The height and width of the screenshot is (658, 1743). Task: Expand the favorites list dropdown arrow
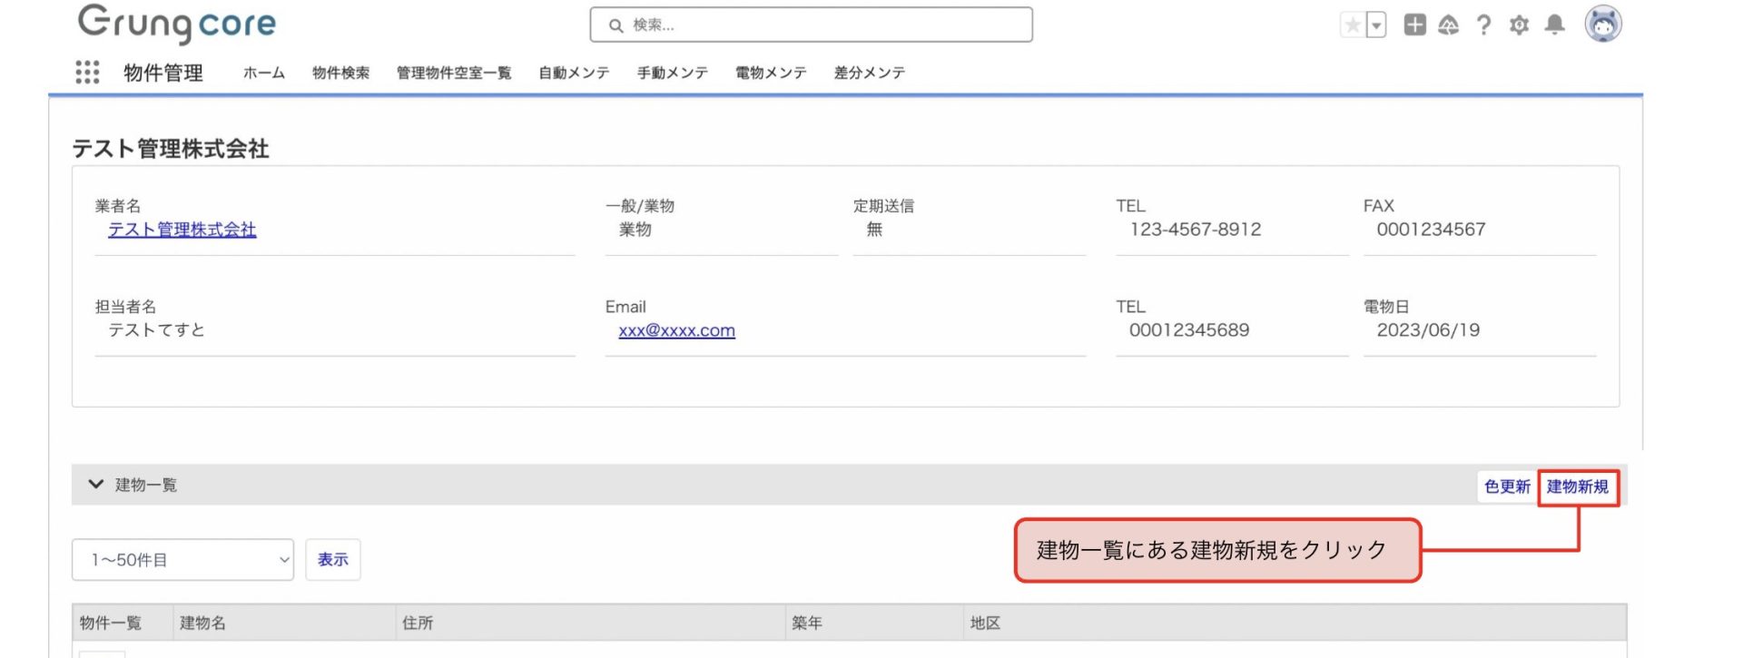[1376, 25]
